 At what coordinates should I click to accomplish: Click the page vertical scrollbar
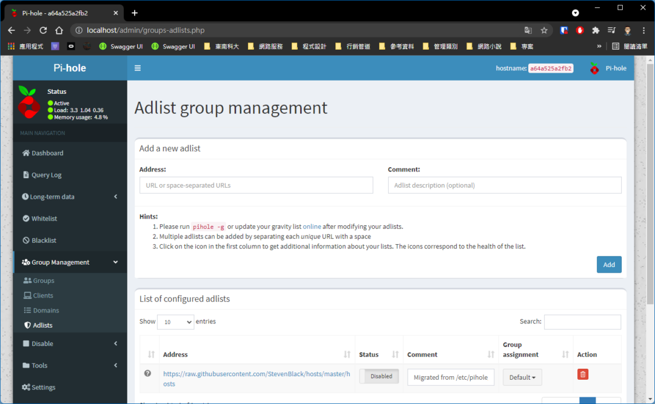click(650, 184)
